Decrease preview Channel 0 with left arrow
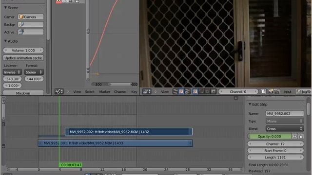The width and height of the screenshot is (312, 175). 221,92
